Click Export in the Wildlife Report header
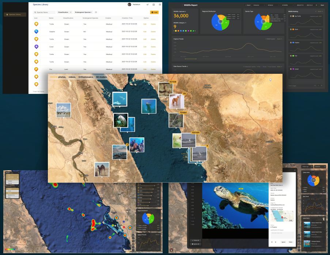 tap(249, 5)
